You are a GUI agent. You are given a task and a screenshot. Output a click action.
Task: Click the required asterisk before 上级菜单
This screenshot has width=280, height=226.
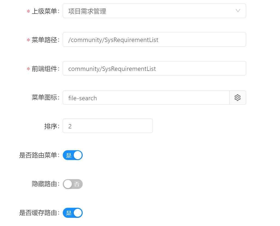28,11
